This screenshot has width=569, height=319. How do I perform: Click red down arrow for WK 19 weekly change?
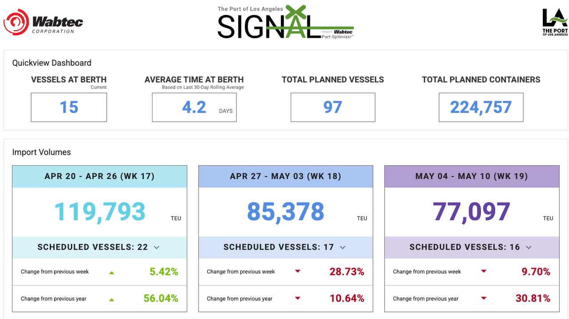484,271
